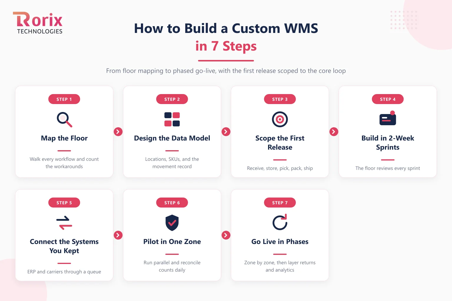Click the "Scope the First Release" heading
This screenshot has height=301, width=452.
280,143
